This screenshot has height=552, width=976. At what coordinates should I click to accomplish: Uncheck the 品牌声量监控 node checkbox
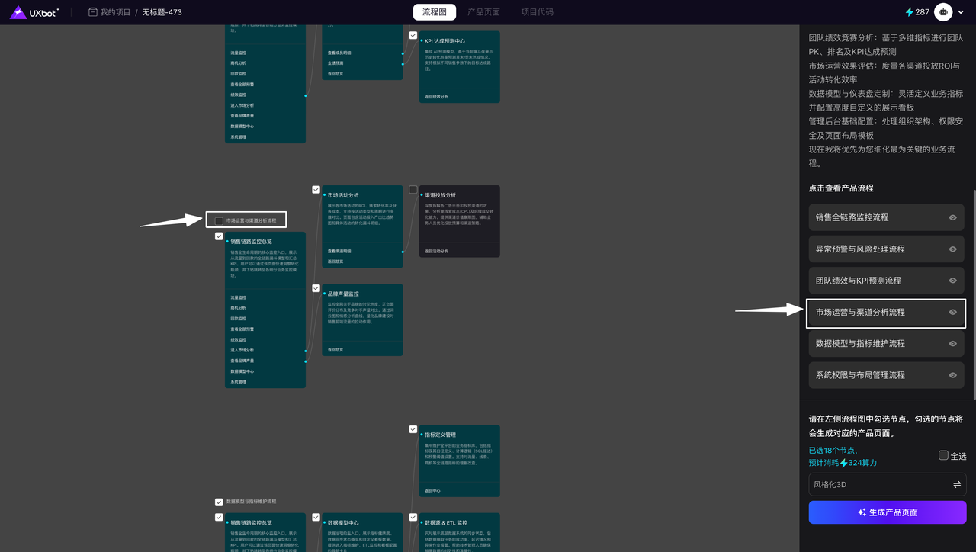point(316,288)
